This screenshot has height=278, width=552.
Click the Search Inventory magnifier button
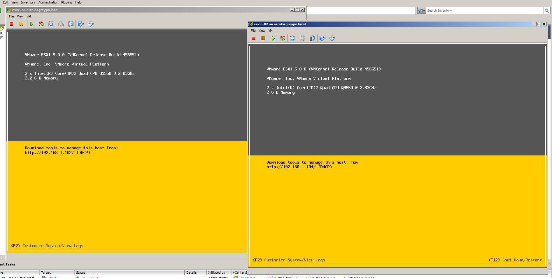(x=547, y=11)
